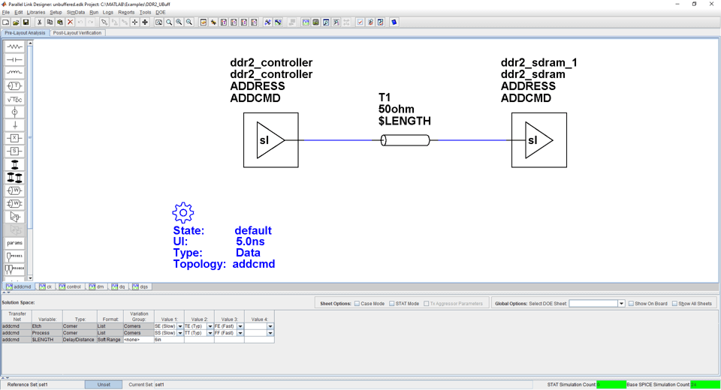
Task: Select the capacitor component tool
Action: [x=15, y=60]
